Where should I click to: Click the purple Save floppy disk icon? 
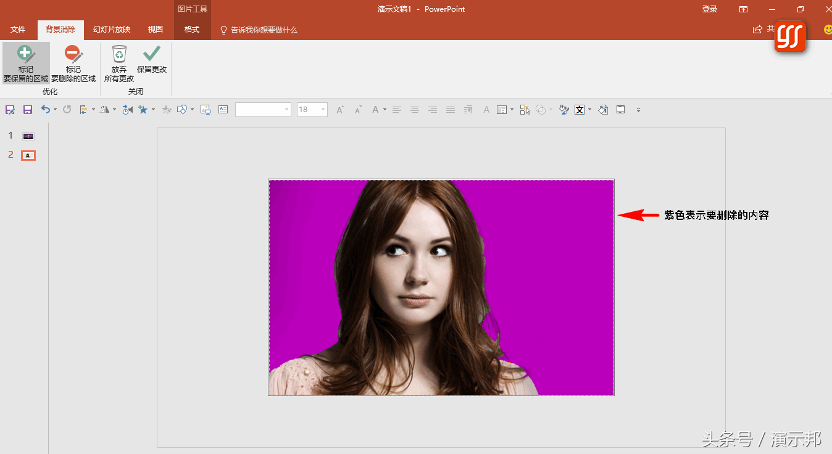(x=28, y=110)
